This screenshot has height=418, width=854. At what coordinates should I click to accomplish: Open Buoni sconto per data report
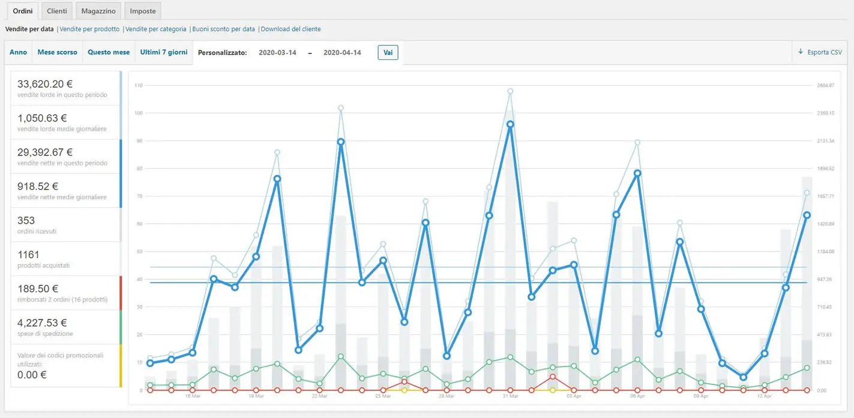tap(223, 29)
